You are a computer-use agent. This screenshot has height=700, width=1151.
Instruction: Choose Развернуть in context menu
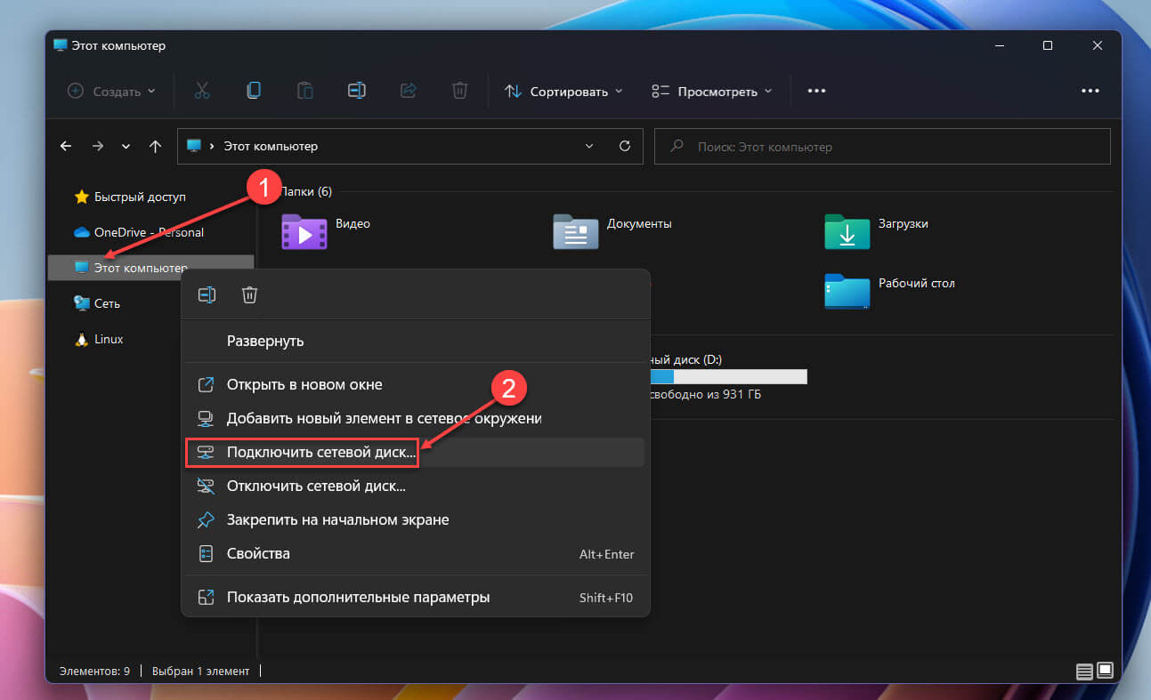tap(416, 341)
